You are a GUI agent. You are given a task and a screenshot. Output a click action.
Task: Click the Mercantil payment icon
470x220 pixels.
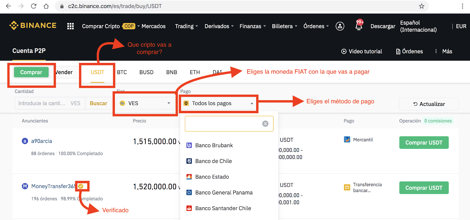pyautogui.click(x=347, y=139)
